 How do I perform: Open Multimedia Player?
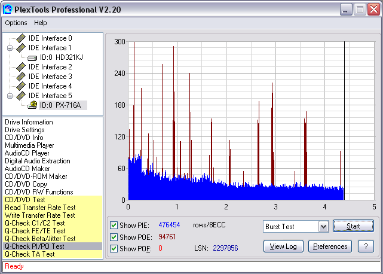29,145
